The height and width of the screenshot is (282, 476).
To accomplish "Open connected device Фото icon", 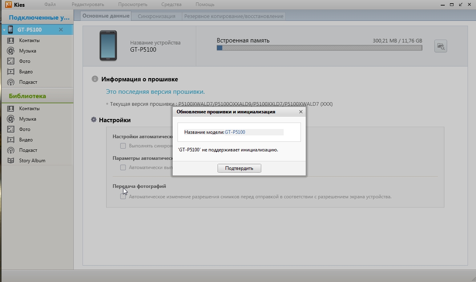I will click(x=11, y=61).
